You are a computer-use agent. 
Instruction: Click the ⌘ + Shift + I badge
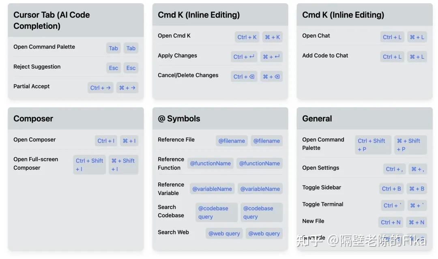(x=123, y=165)
